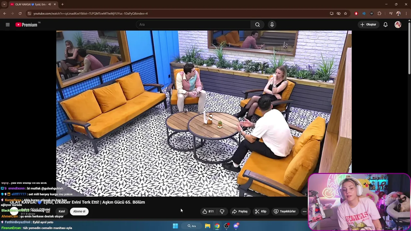The height and width of the screenshot is (231, 411).
Task: Open the Windows Start menu
Action: tap(175, 226)
